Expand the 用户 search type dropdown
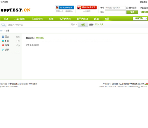This screenshot has width=148, height=128. coord(74,25)
